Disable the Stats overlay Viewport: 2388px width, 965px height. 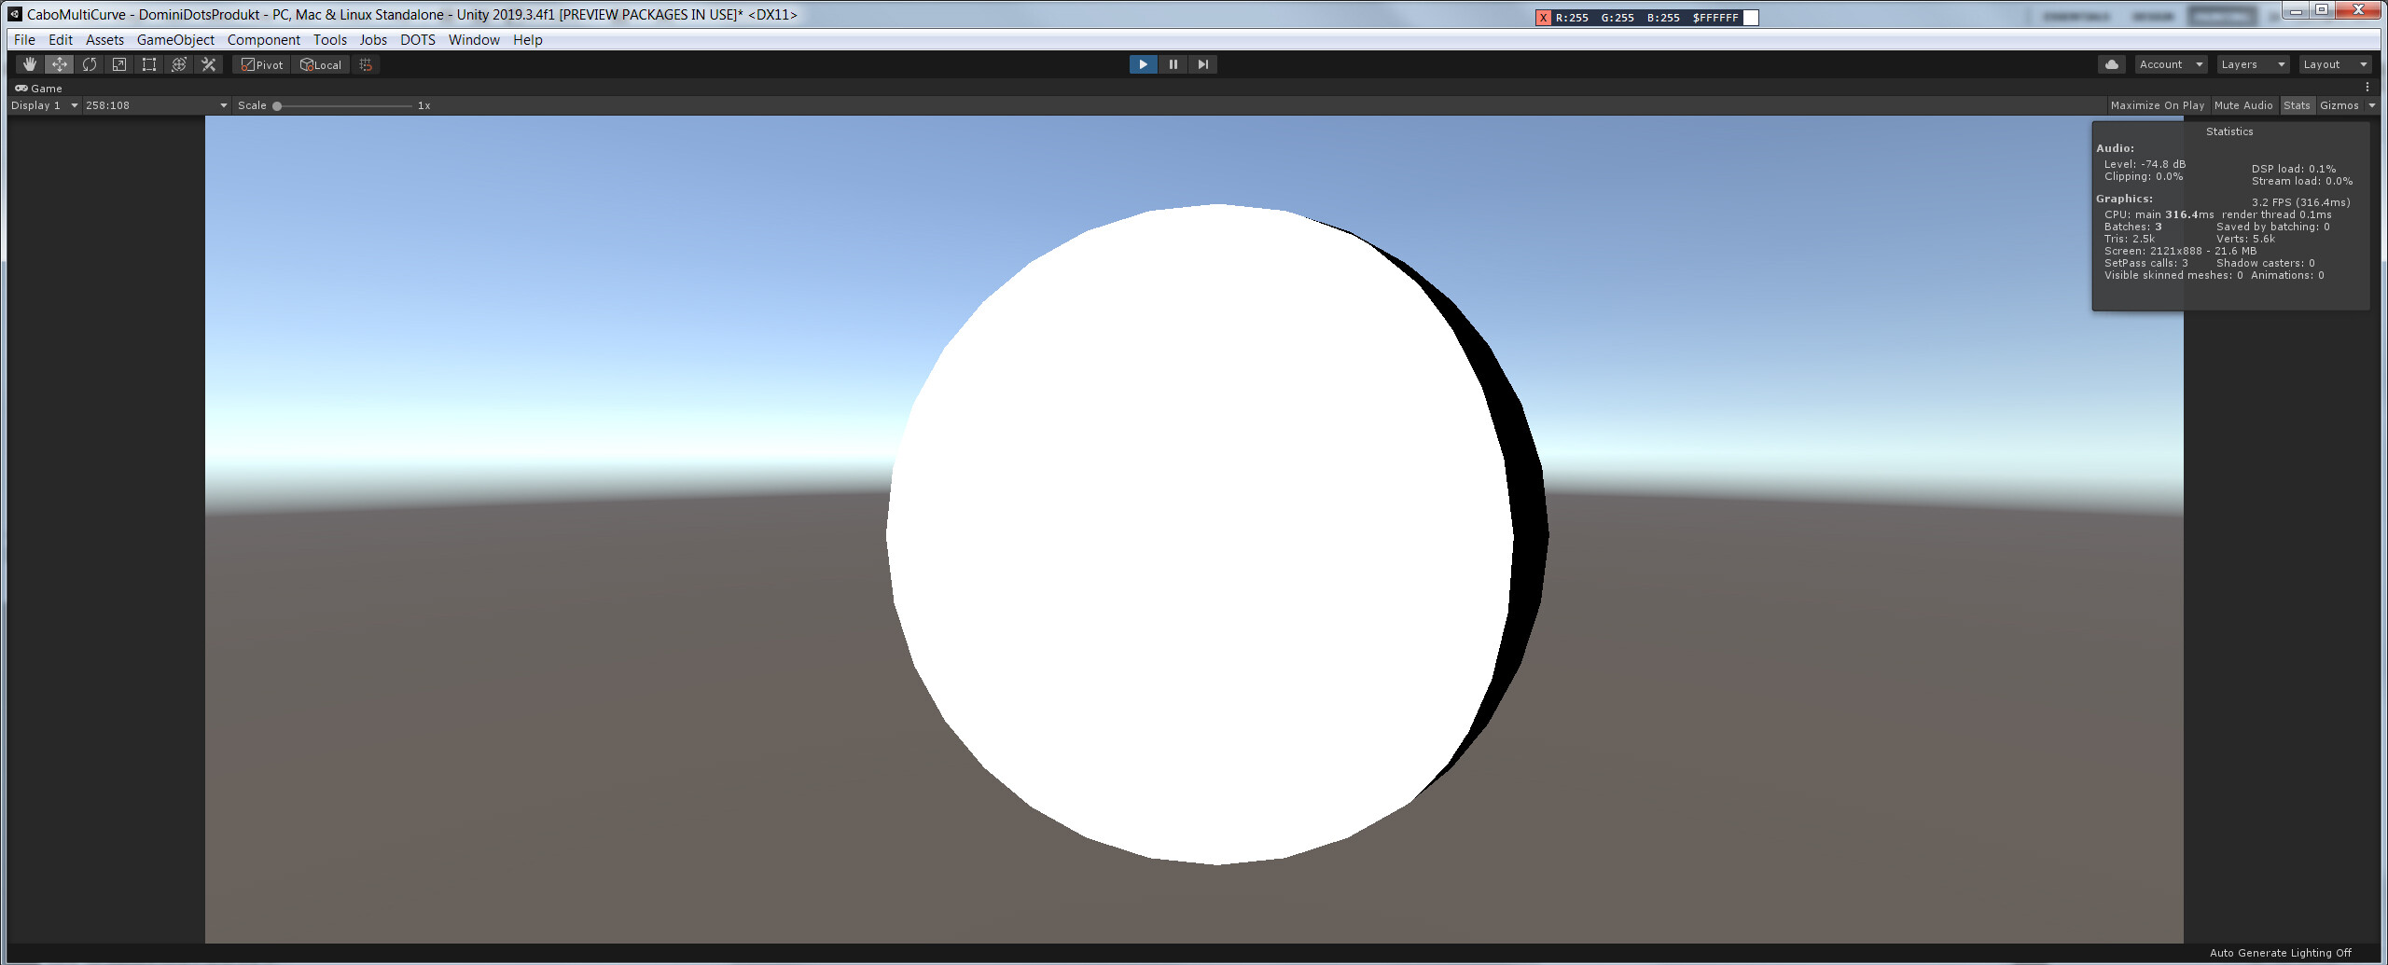coord(2297,104)
